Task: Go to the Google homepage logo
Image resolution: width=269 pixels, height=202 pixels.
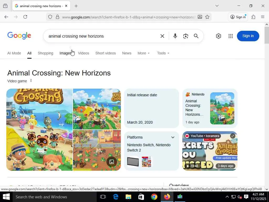Action: 19,36
